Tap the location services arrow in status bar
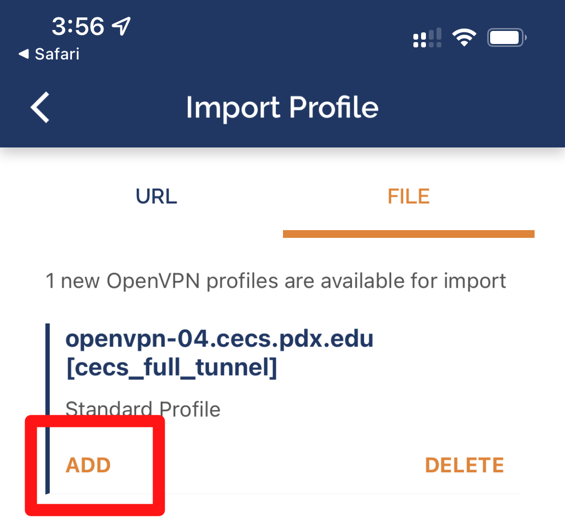The image size is (565, 526). (x=121, y=27)
